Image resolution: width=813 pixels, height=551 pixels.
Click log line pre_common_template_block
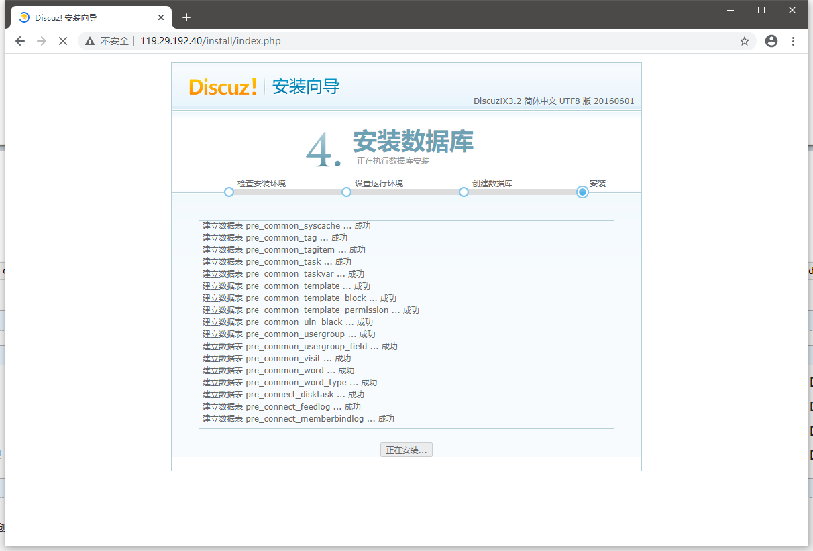299,298
